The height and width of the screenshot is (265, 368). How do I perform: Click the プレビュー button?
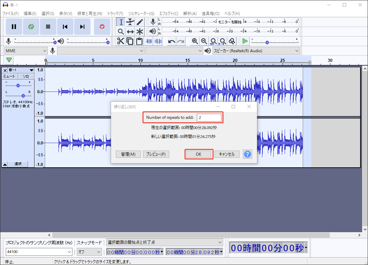pos(156,154)
